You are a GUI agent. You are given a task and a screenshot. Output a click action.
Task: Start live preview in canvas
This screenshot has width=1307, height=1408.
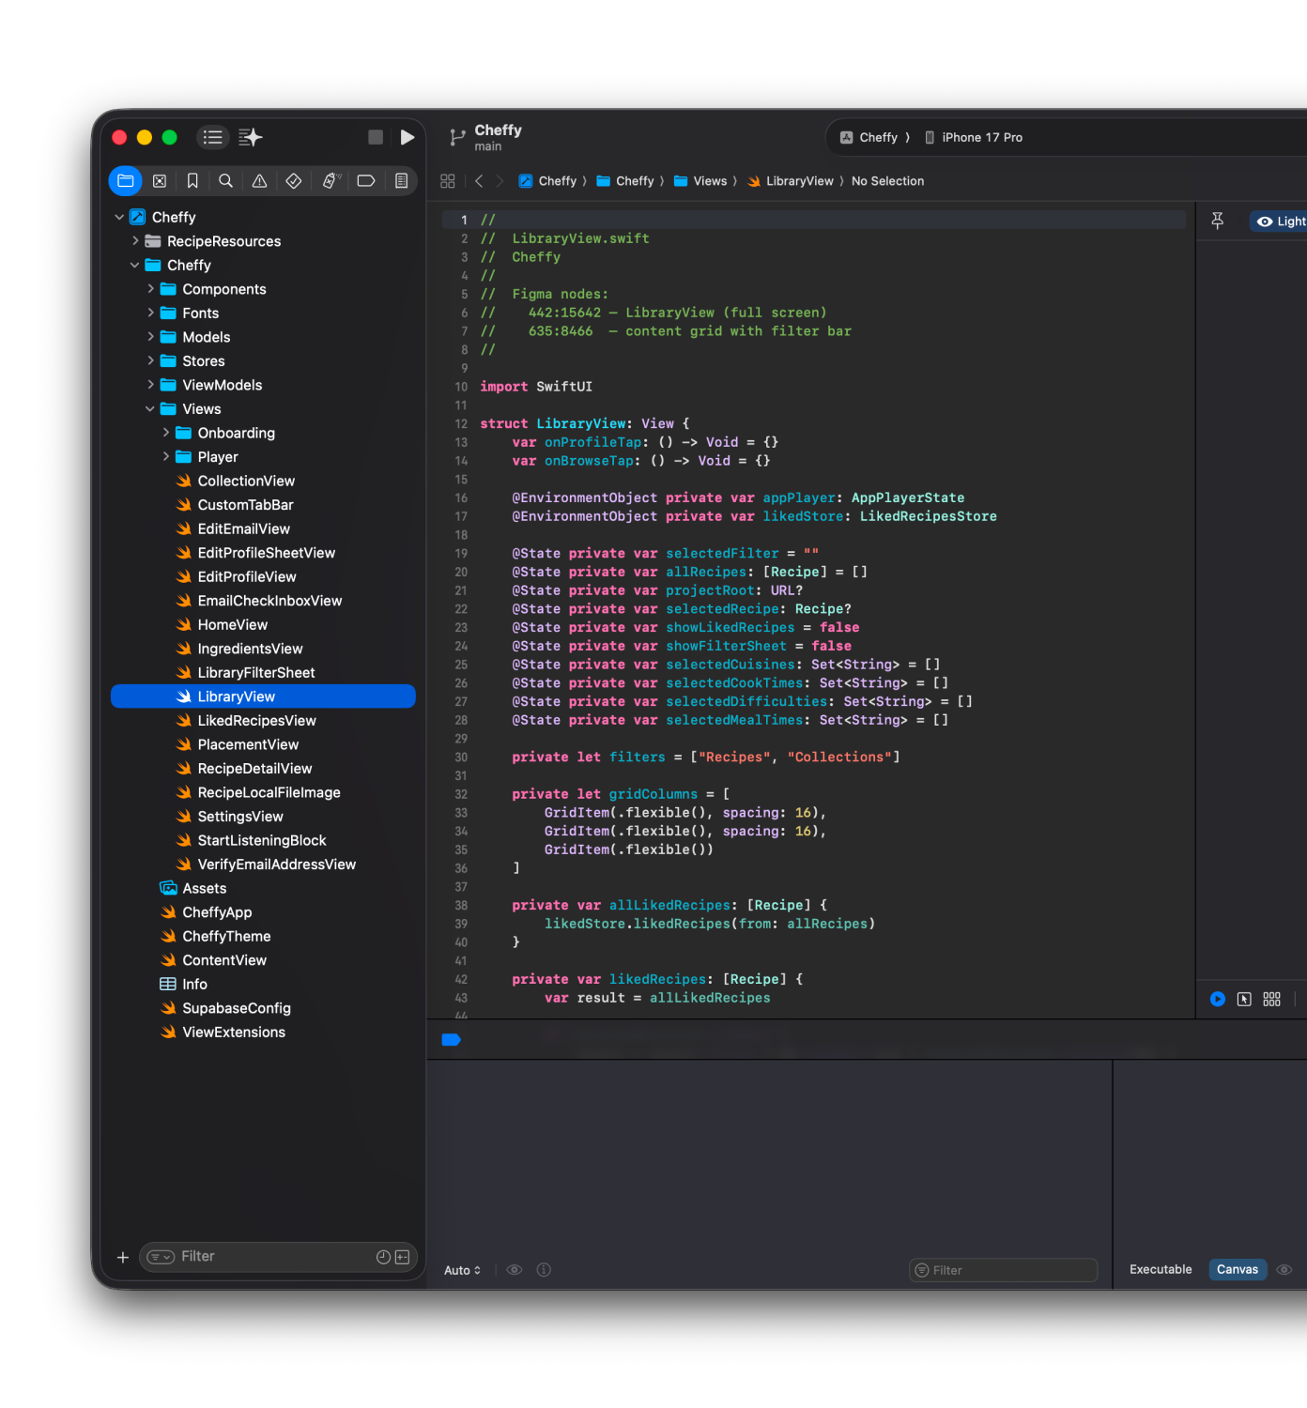[x=1218, y=1000]
